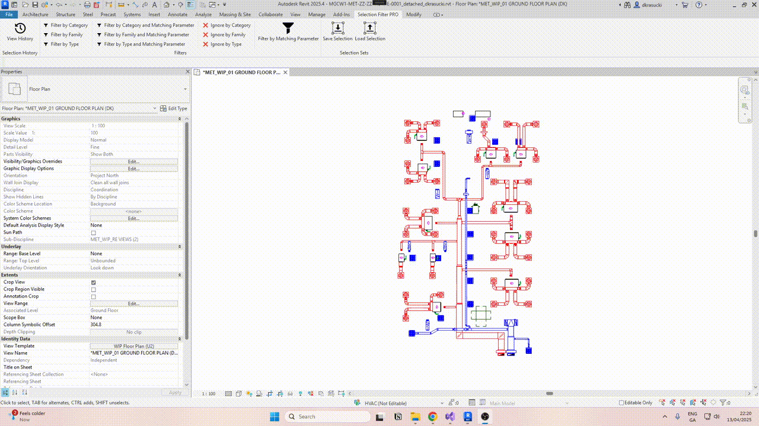Click Ignore by Category red X
The width and height of the screenshot is (759, 426).
[206, 25]
